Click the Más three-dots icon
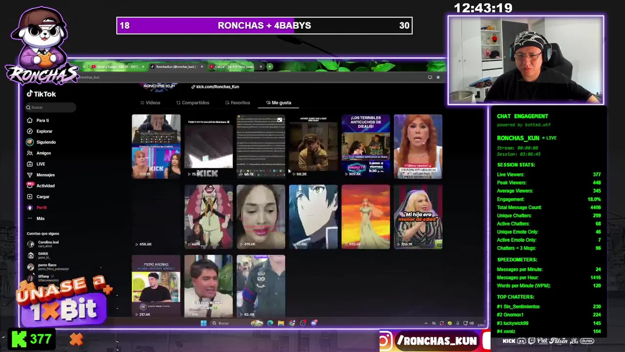This screenshot has height=352, width=625. pos(30,219)
